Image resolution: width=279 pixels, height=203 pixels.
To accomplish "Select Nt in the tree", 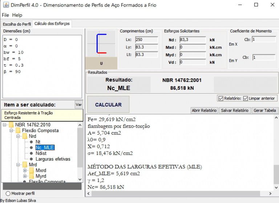I will click(38, 142).
